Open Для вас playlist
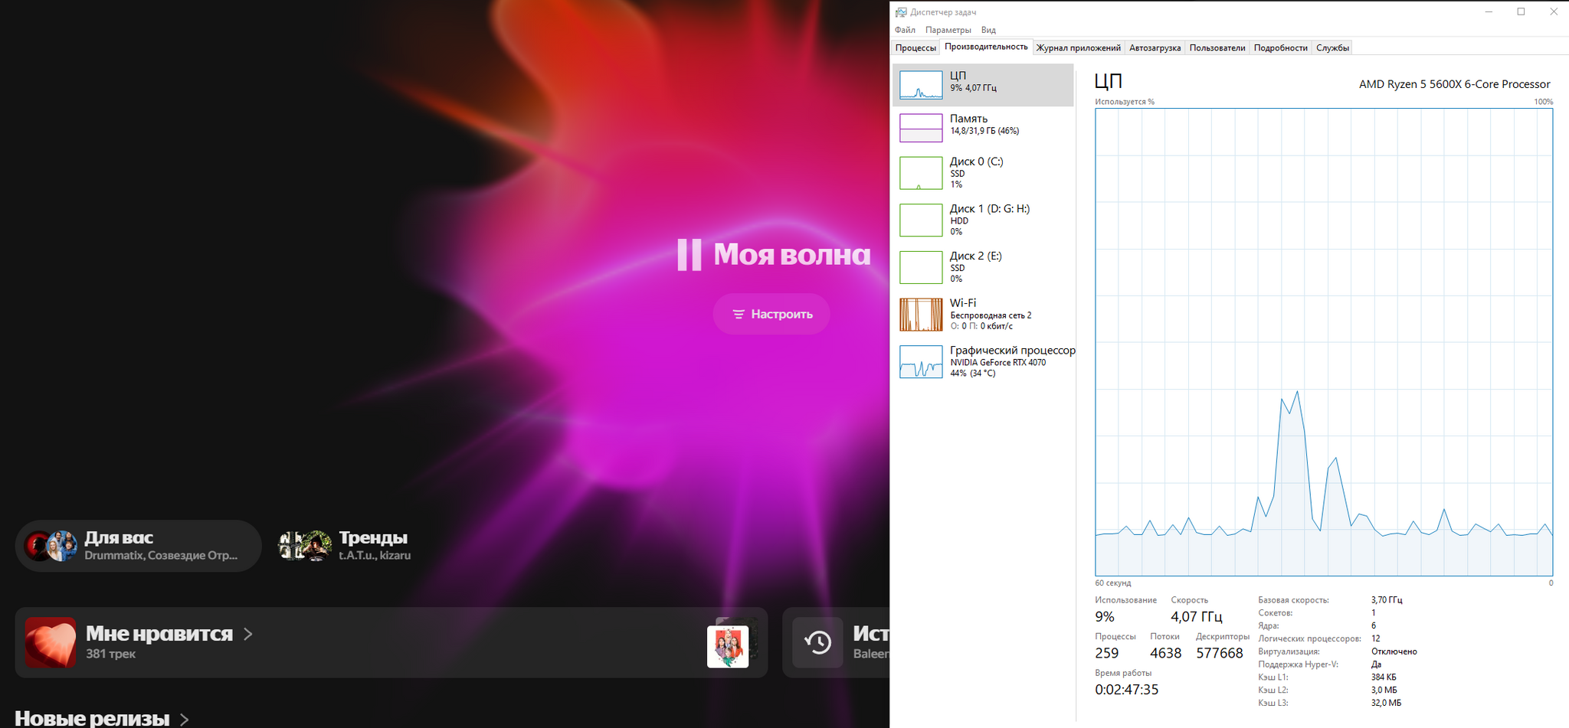 point(138,546)
